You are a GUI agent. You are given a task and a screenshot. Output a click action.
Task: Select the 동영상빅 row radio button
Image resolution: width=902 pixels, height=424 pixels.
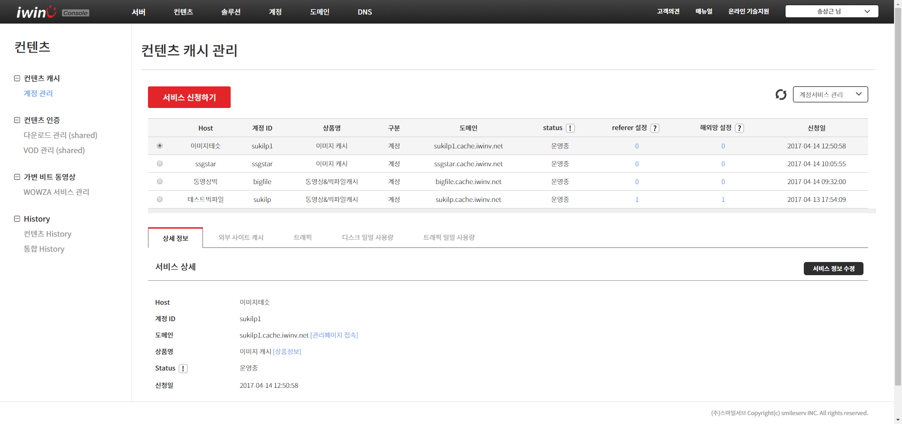160,182
